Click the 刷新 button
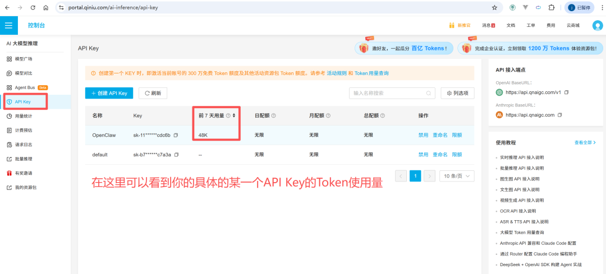Viewport: 606px width, 274px height. click(153, 93)
